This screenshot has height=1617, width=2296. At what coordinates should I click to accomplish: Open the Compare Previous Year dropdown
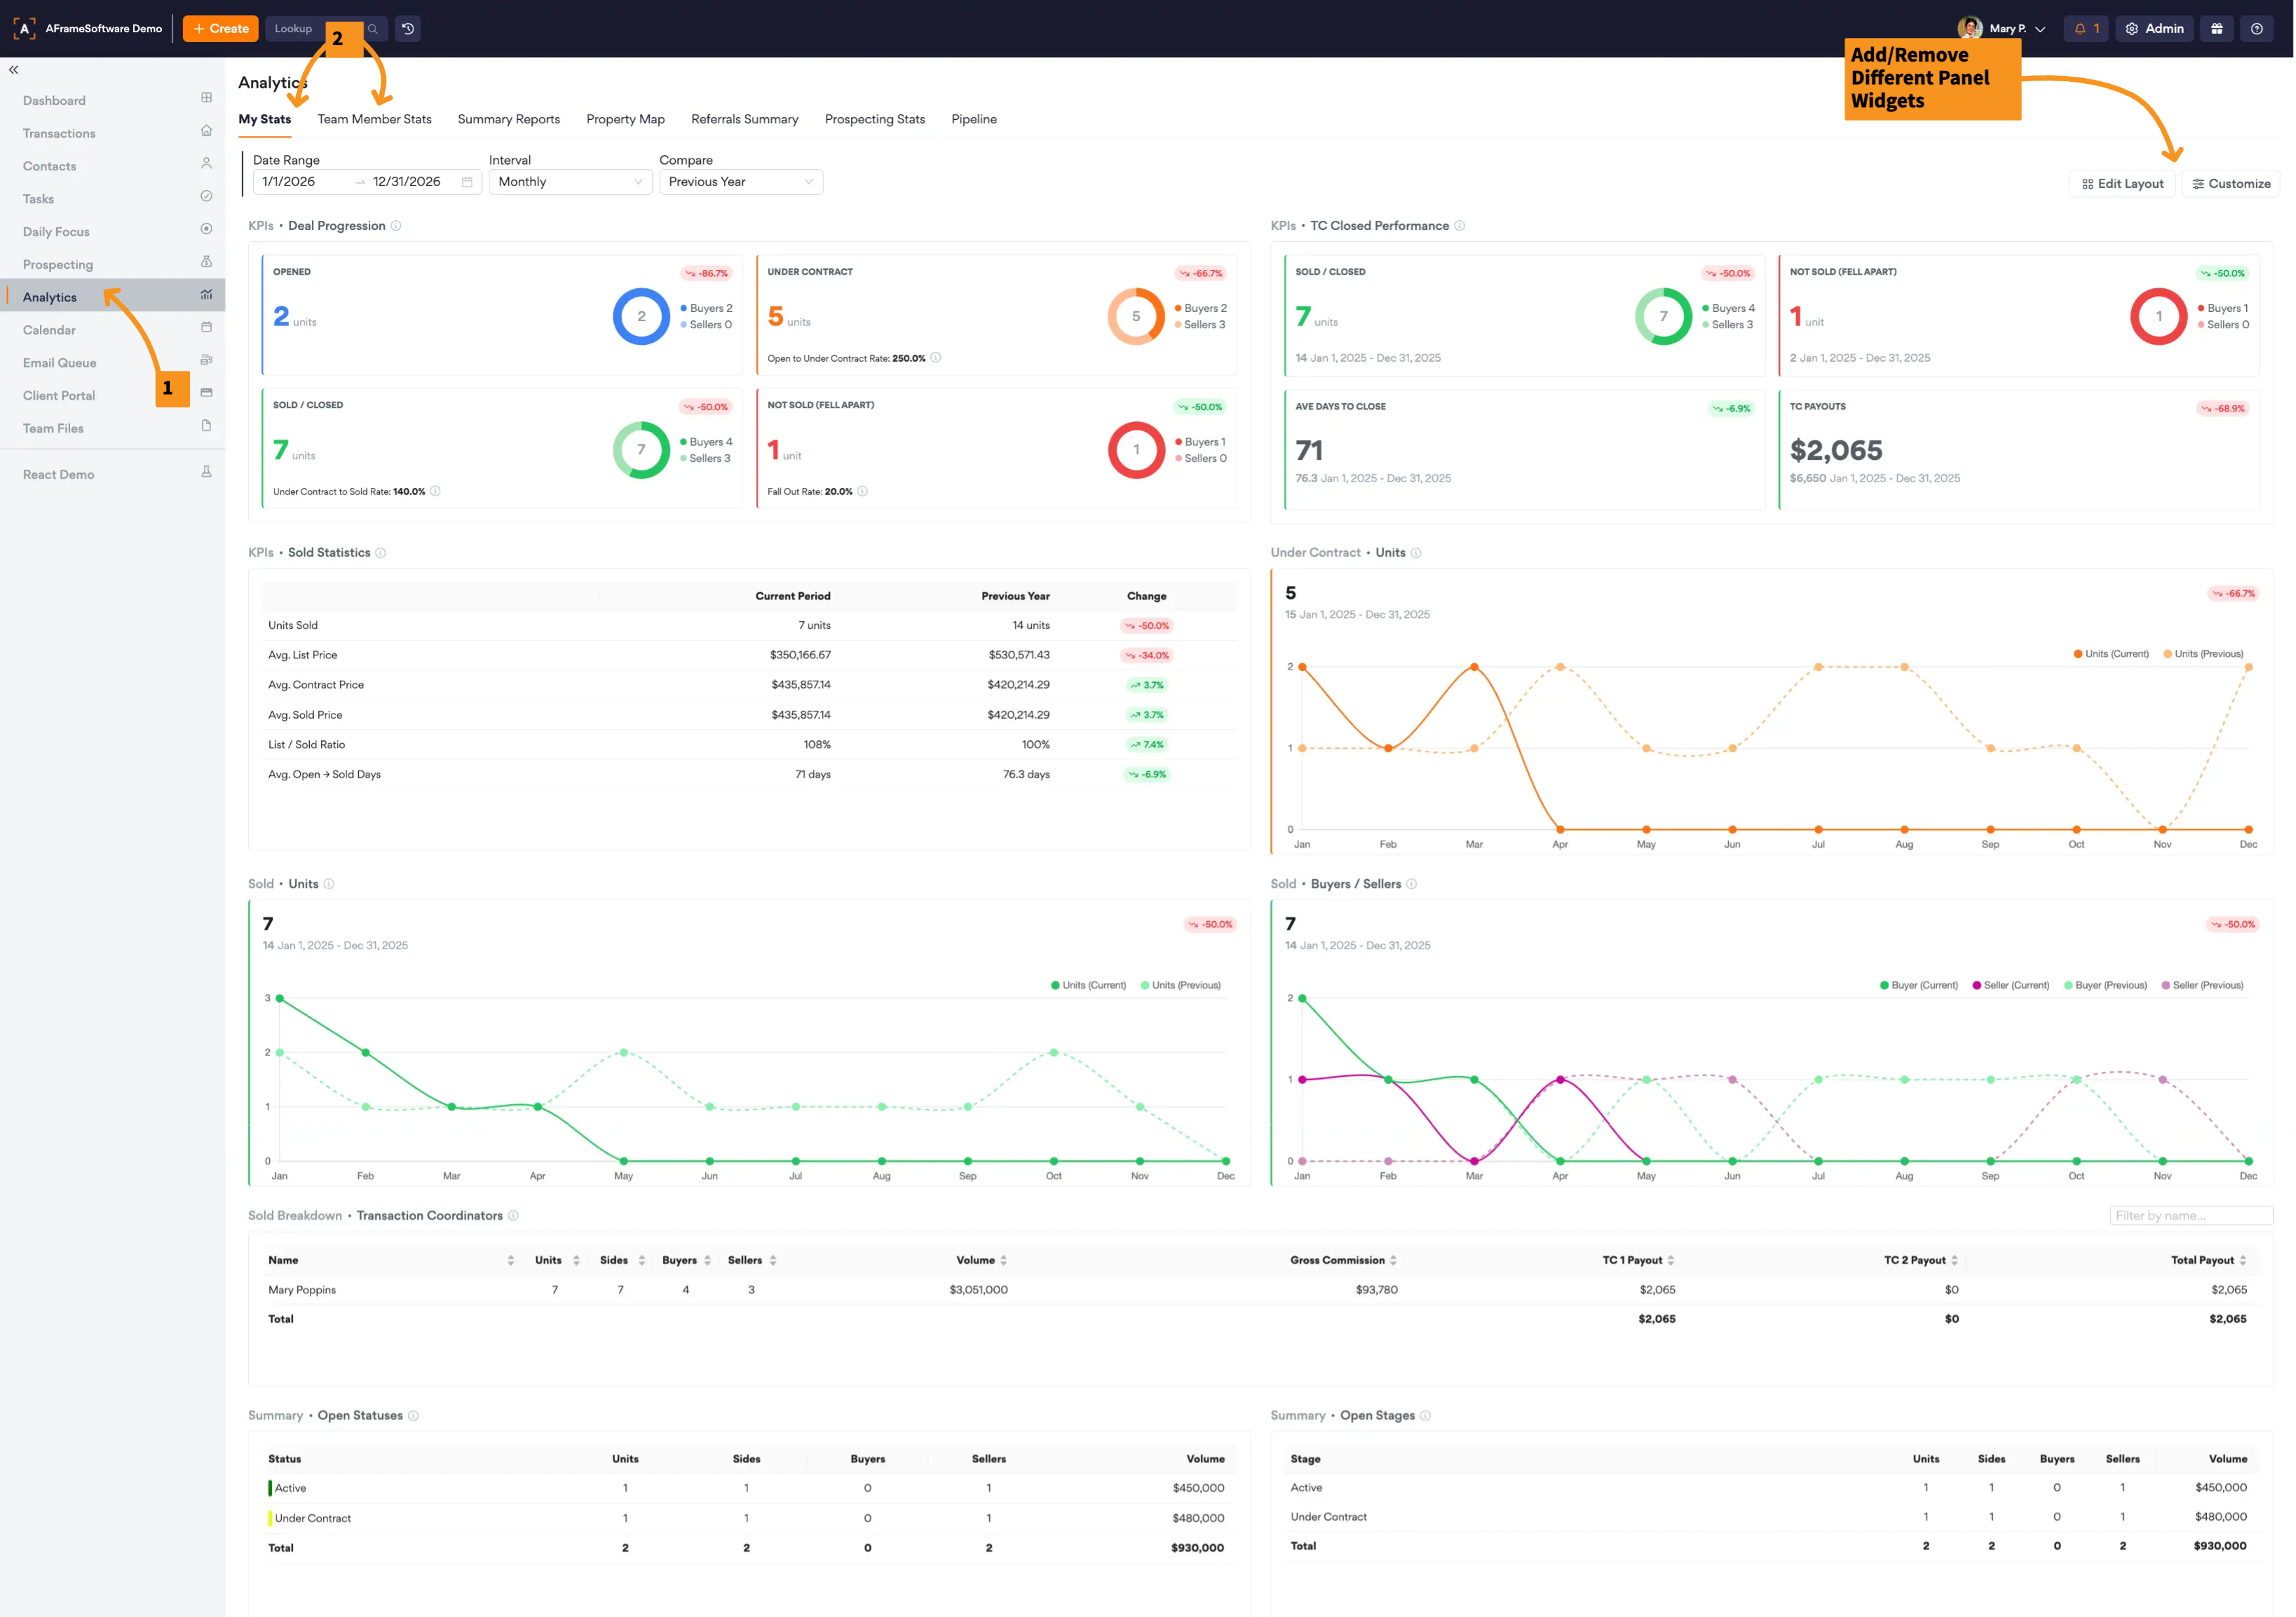click(740, 182)
